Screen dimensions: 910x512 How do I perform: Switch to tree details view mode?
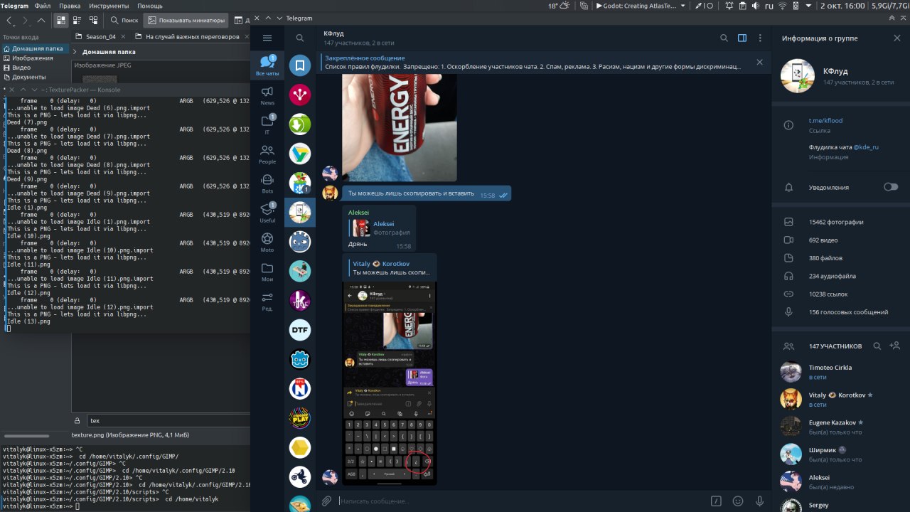click(94, 21)
